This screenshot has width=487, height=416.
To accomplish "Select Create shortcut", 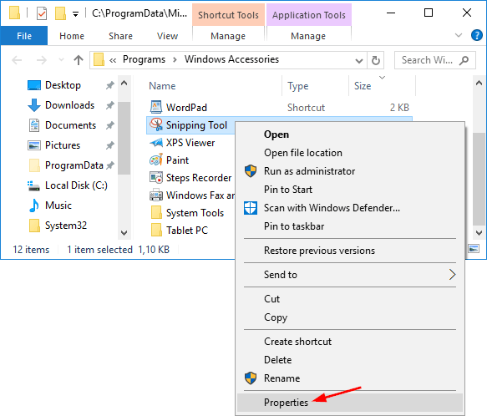I will (350, 341).
